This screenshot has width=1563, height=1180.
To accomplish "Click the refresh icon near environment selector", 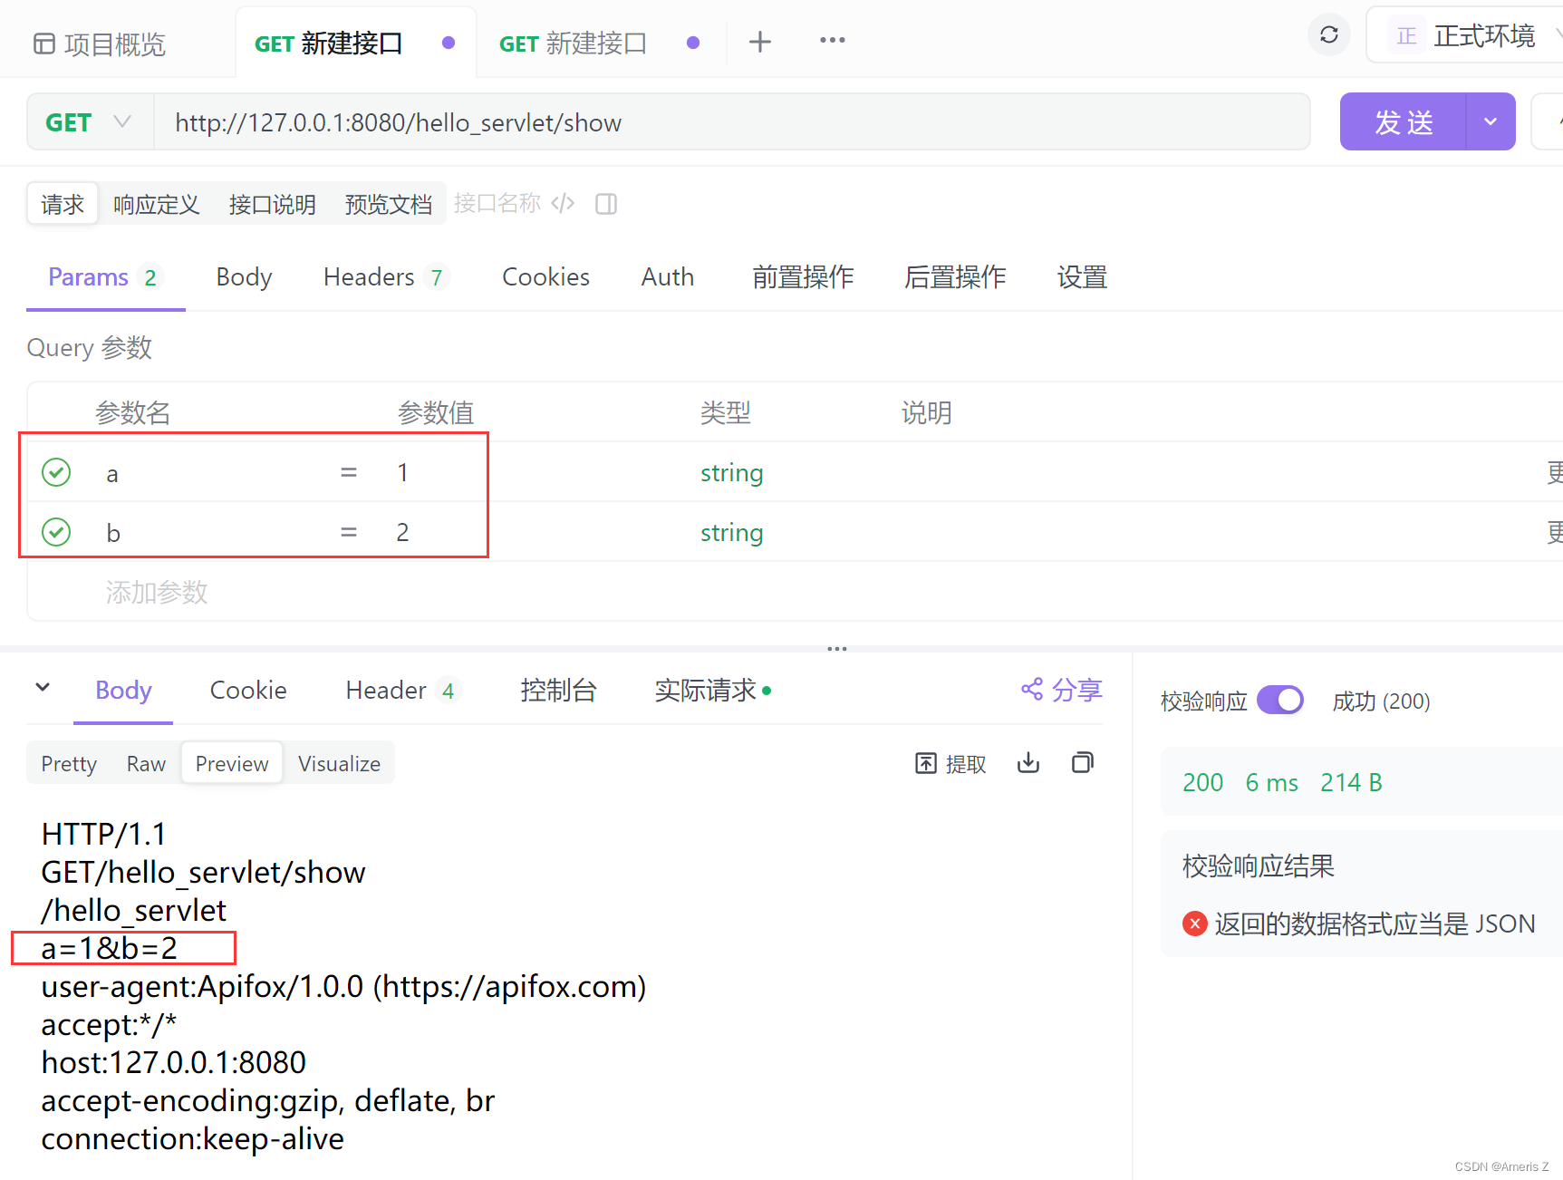I will [x=1328, y=34].
